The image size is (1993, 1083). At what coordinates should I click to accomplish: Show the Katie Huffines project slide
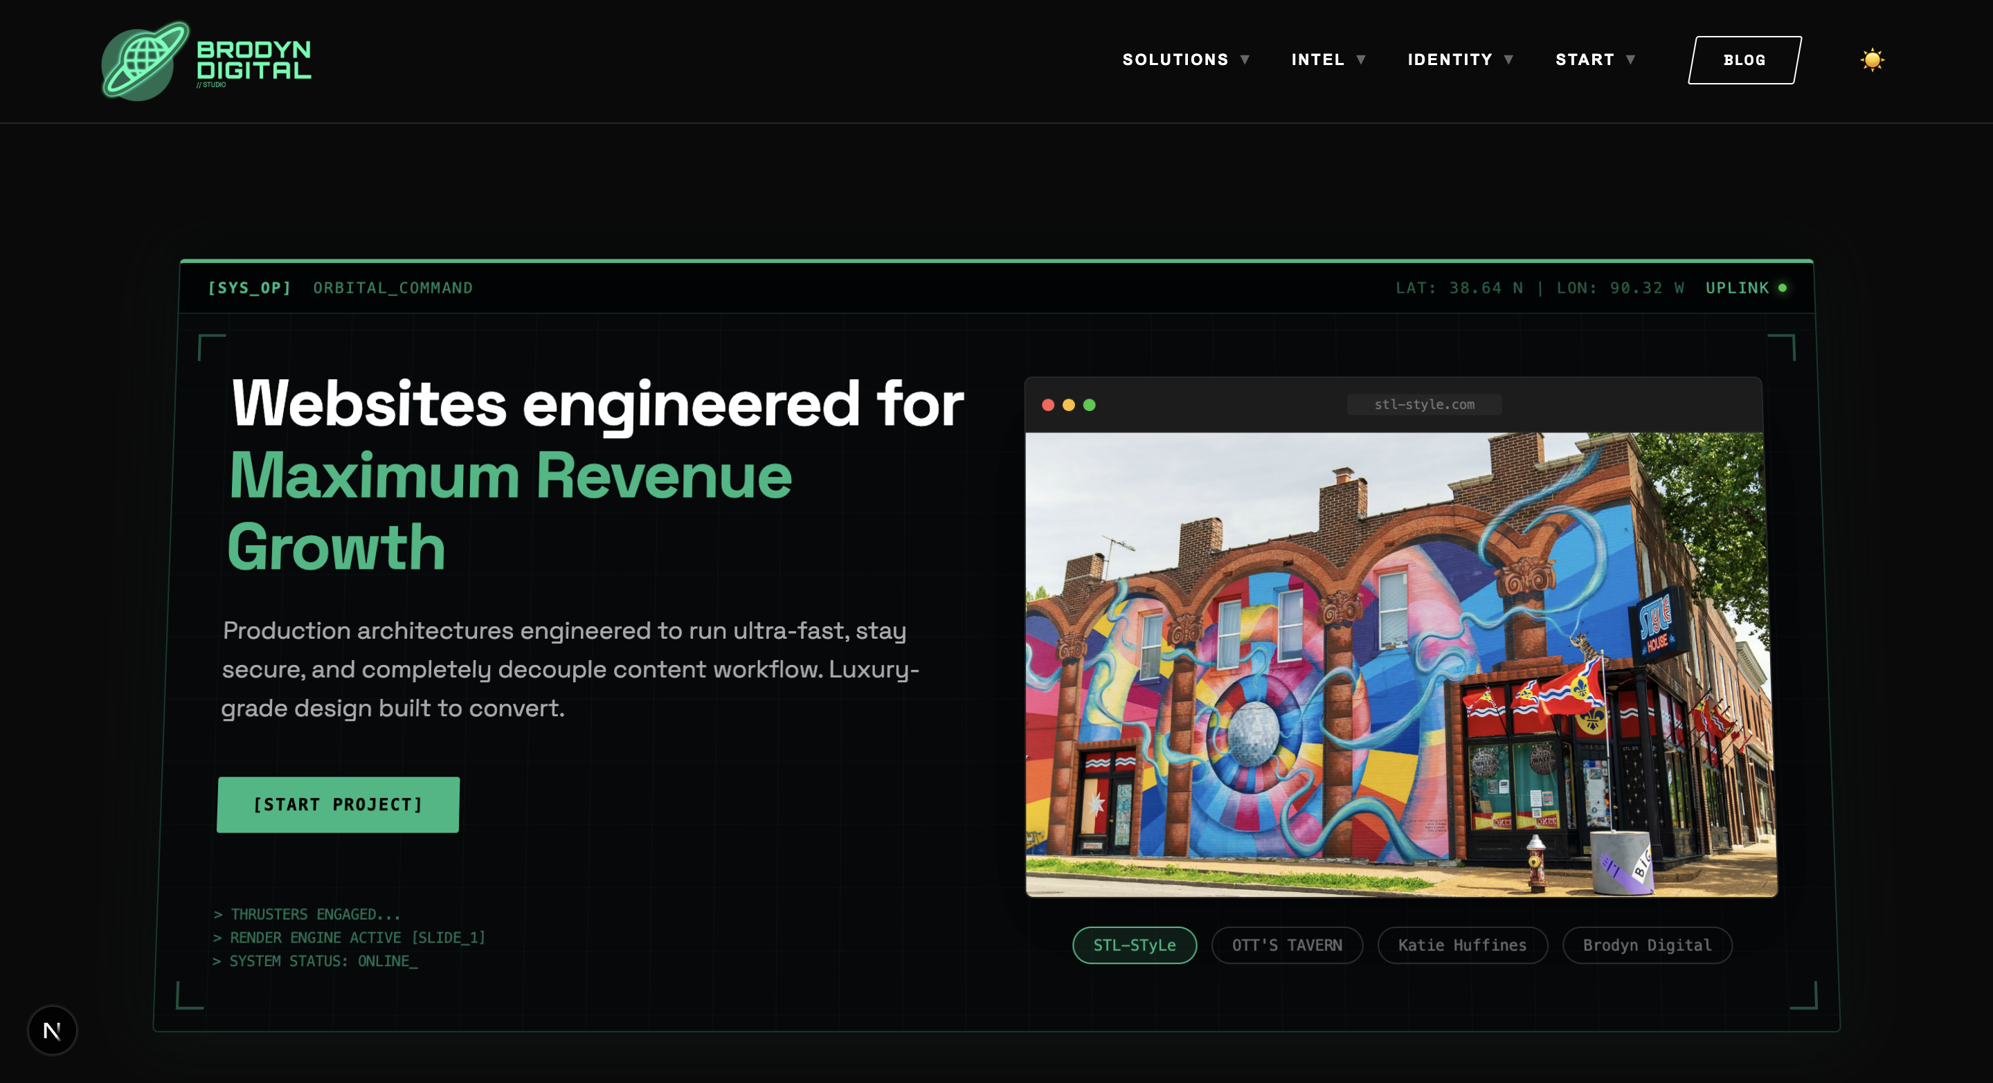tap(1462, 945)
